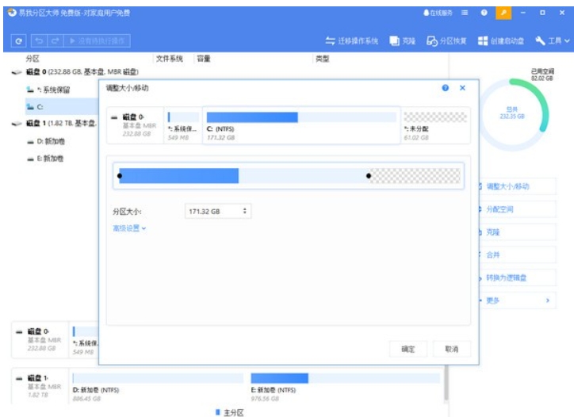This screenshot has height=417, width=574.
Task: Expand More (更多) options in right panel
Action: (518, 300)
